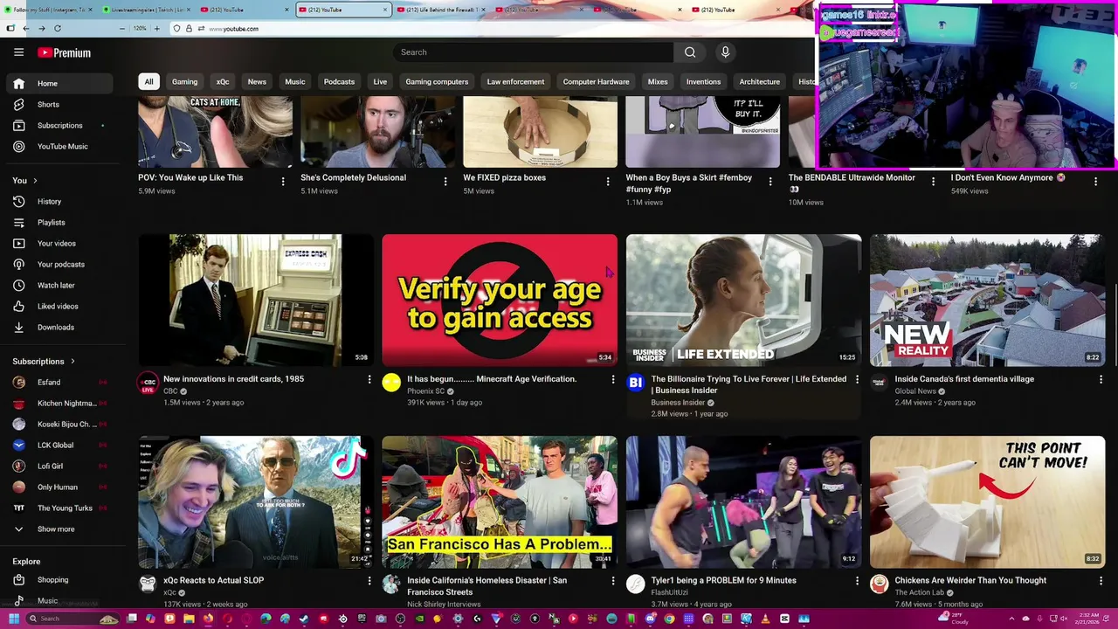
Task: Open options for 'Canada's first dementia village' video
Action: coord(1101,379)
